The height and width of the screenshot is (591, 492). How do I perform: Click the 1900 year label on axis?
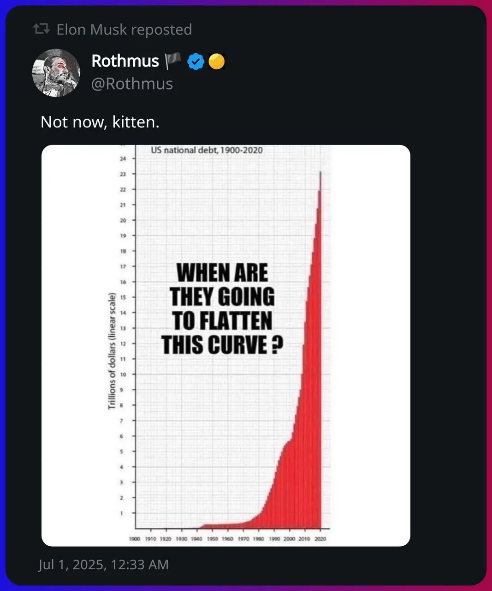pos(135,539)
